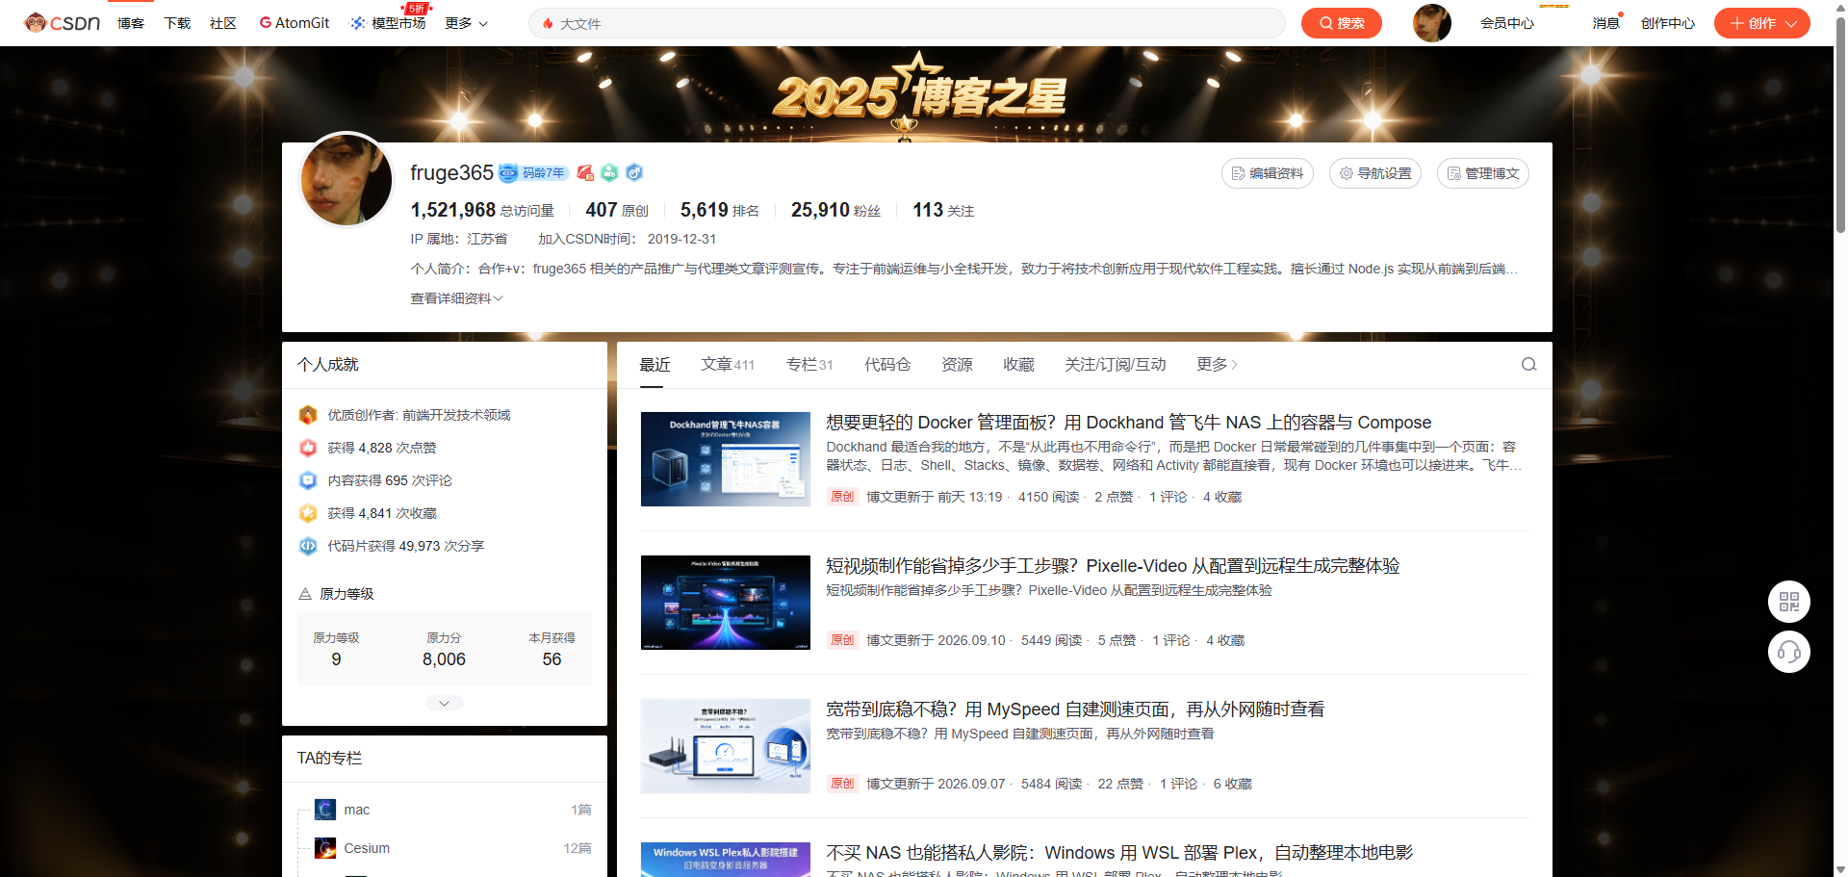Click the 码龄7年 badge

coord(533,173)
